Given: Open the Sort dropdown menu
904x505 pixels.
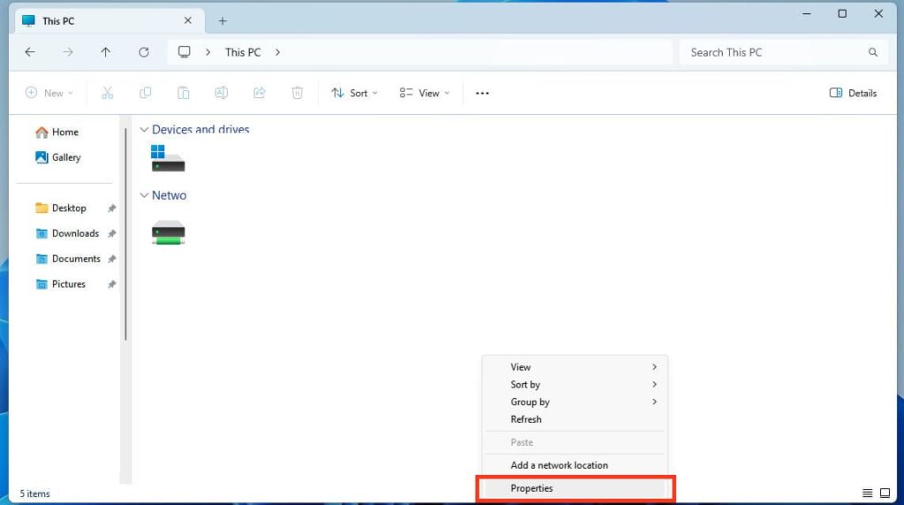Looking at the screenshot, I should (354, 93).
